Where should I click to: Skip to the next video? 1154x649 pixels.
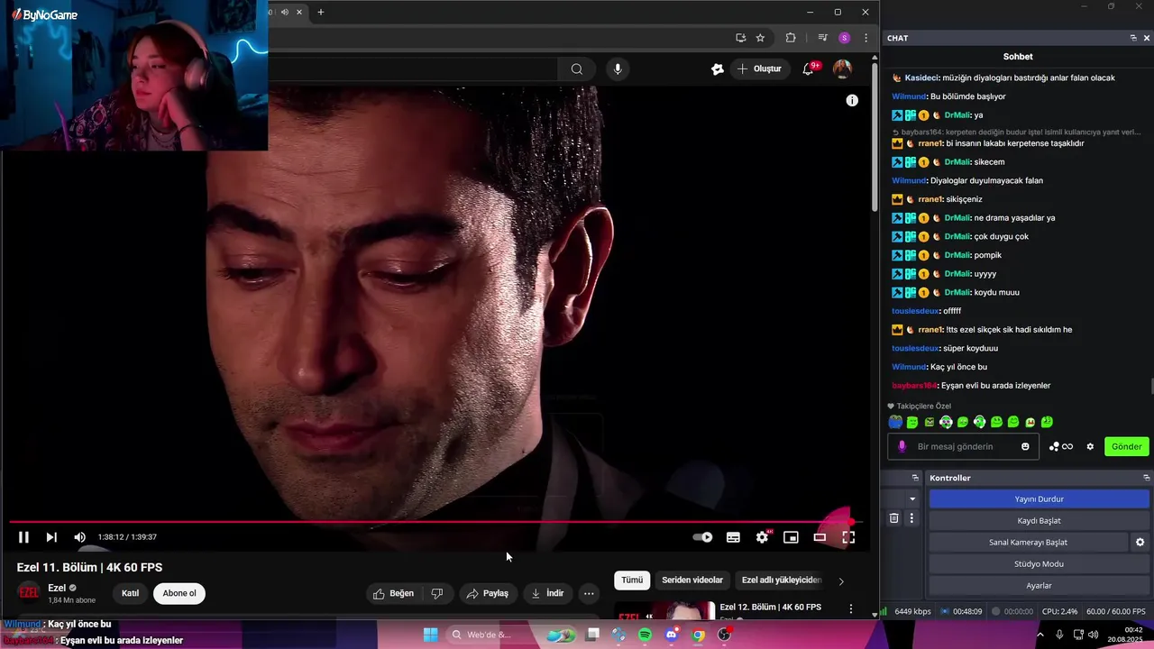(51, 537)
